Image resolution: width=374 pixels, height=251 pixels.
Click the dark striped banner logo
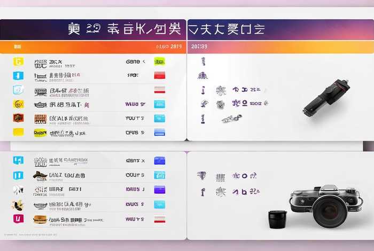(x=41, y=92)
